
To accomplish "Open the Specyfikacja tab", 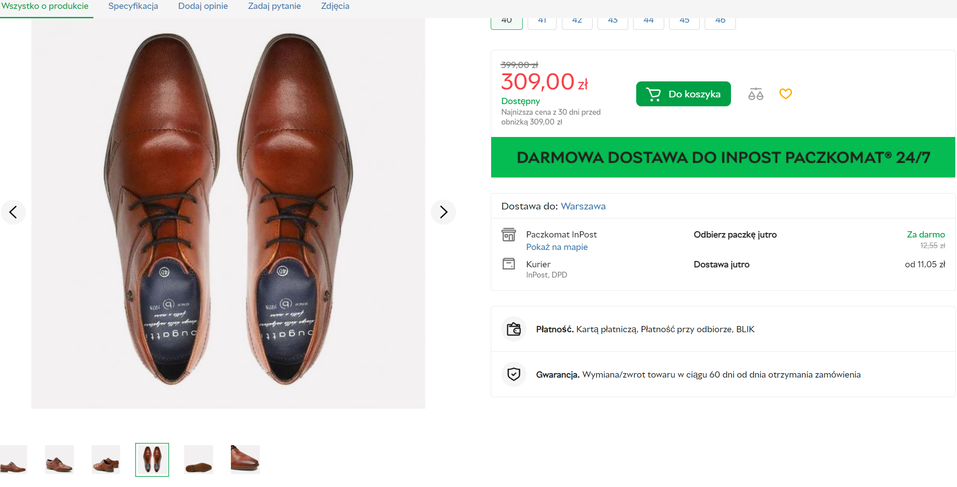I will pos(133,6).
